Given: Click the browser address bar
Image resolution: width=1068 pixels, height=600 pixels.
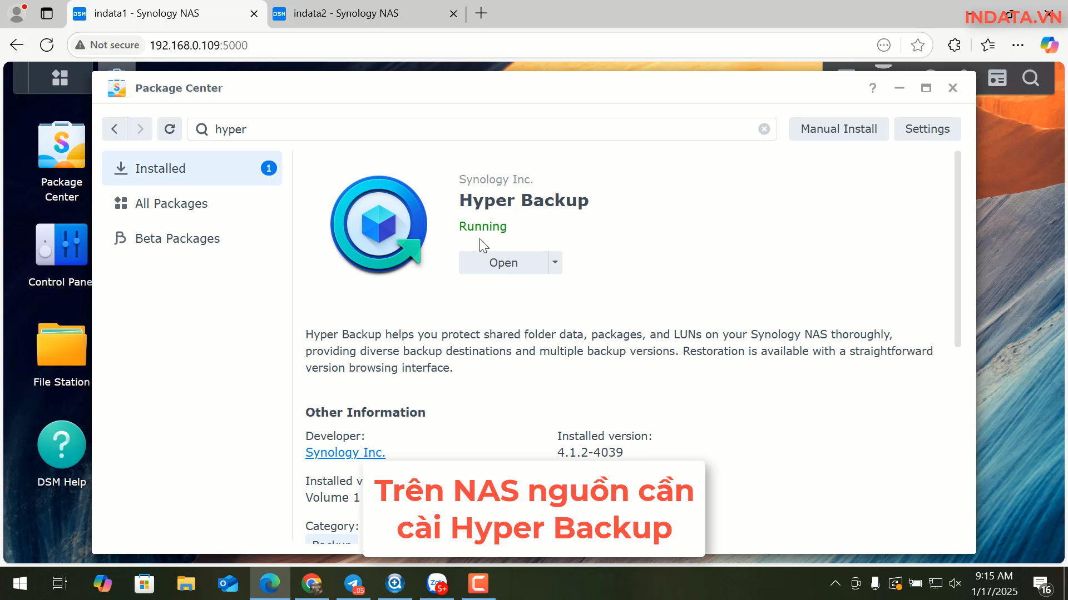Looking at the screenshot, I should coord(501,45).
